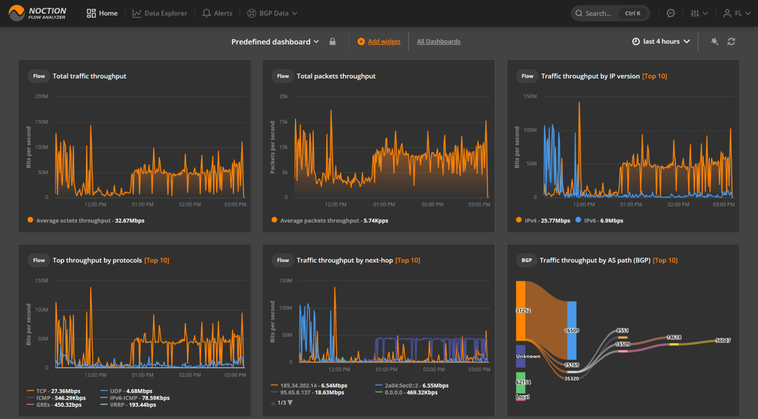This screenshot has height=419, width=758.
Task: Click the Flow badge on Top throughput by protocols
Action: [x=39, y=261]
